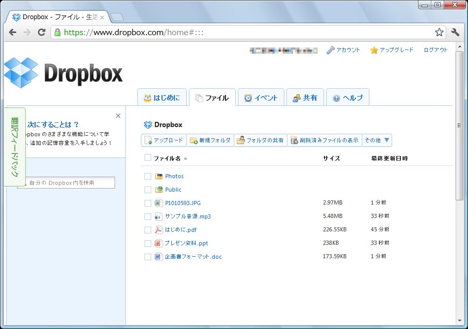
Task: Click the 翻訳フィードバック side tab
Action: tap(15, 147)
